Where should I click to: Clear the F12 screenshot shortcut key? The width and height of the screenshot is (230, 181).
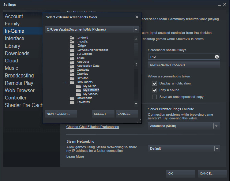(217, 57)
